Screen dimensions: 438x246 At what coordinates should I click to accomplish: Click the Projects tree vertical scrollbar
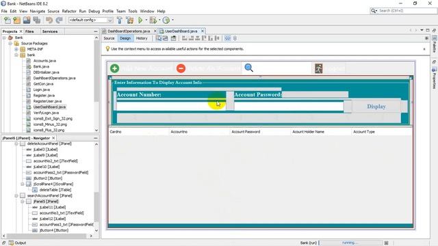pos(96,83)
